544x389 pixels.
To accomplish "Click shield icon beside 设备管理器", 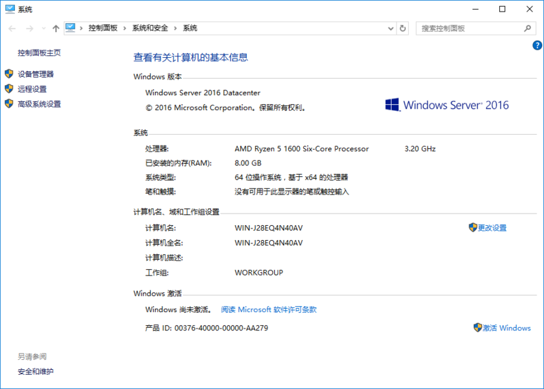I will pos(9,73).
